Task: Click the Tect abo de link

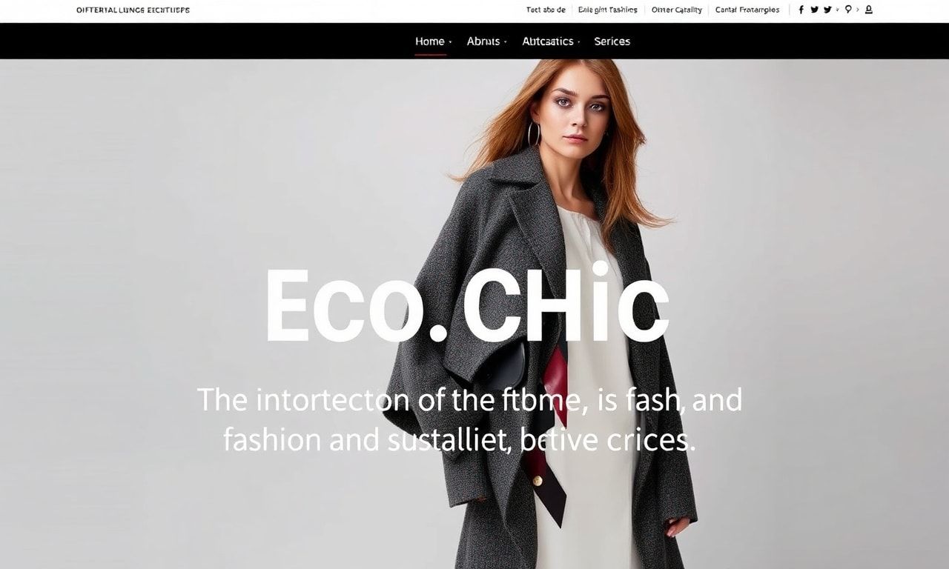Action: [x=546, y=10]
